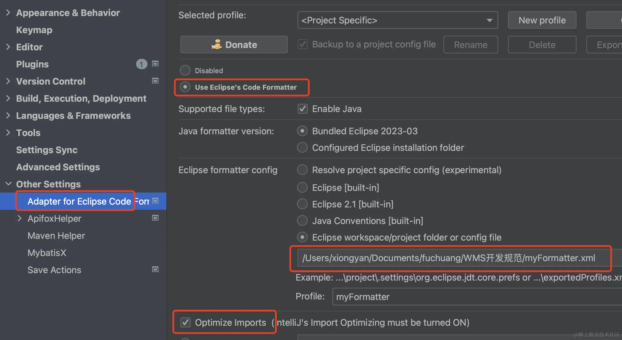Click project icon on Adapter for Eclipse row

(155, 201)
